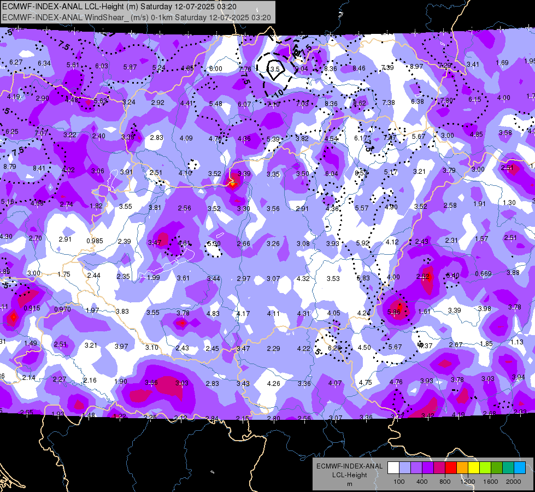Click the map value 5.86
The image size is (535, 492).
(x=394, y=312)
